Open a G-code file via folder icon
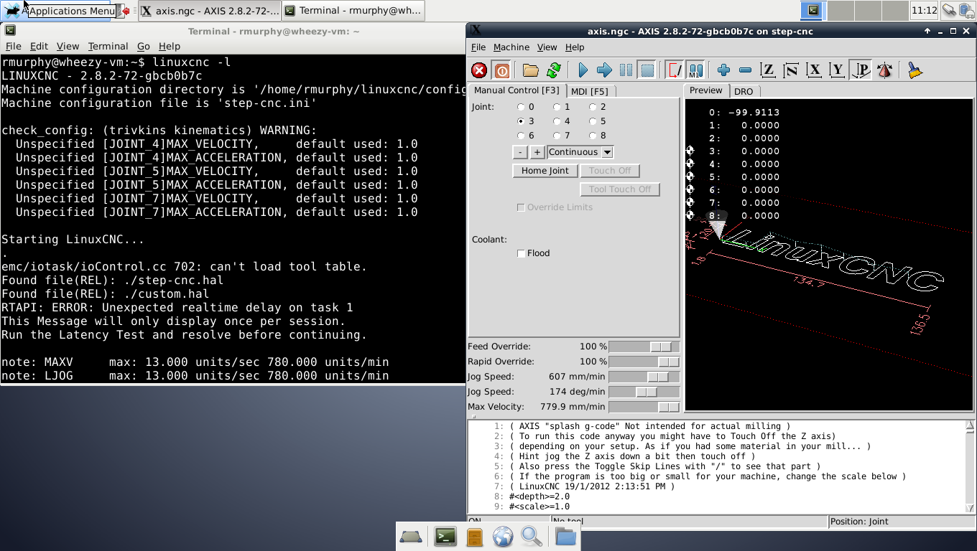Viewport: 977px width, 551px height. [x=531, y=70]
